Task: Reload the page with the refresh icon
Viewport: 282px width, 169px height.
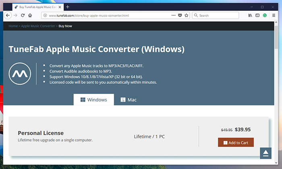Action: pyautogui.click(x=23, y=15)
